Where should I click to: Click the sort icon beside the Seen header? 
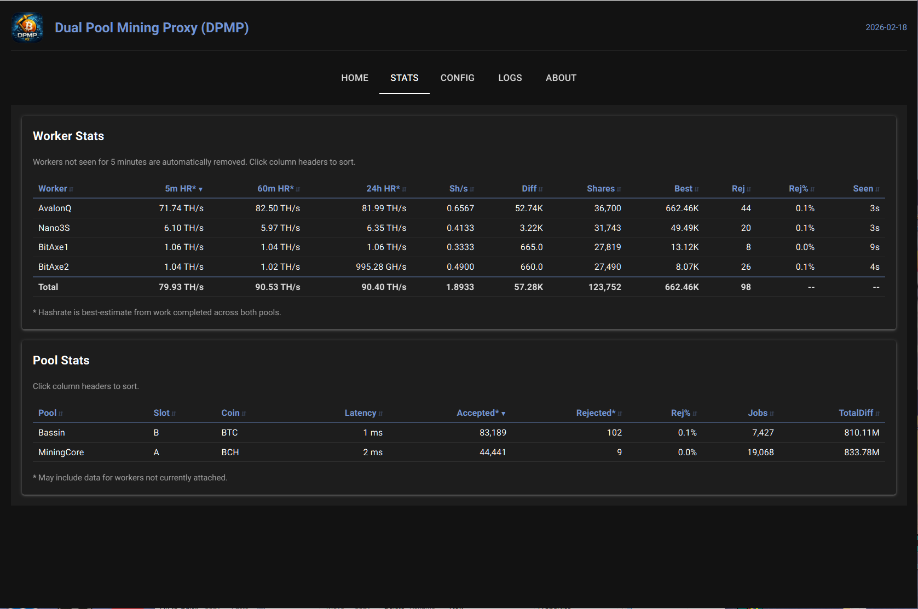(x=878, y=188)
